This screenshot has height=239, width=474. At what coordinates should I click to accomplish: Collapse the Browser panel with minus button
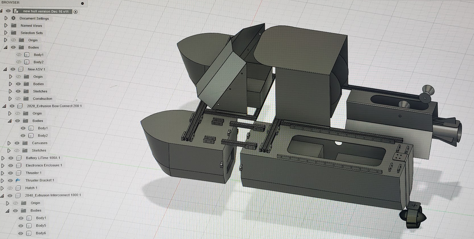pyautogui.click(x=83, y=3)
